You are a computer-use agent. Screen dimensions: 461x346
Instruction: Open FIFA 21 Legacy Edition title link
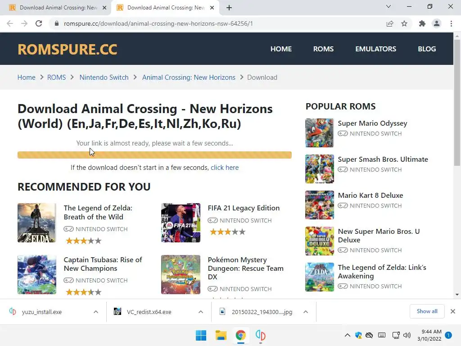coord(244,208)
